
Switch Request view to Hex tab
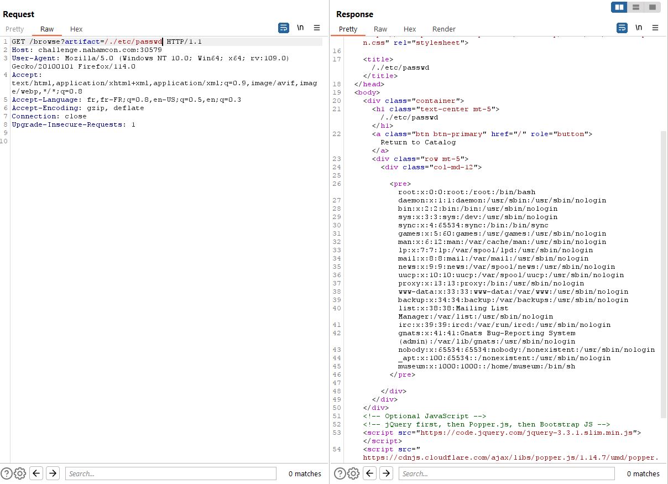click(76, 29)
